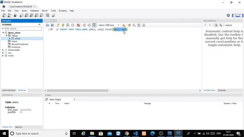Toggle display of invisible characters
The height and width of the screenshot is (137, 244).
[x=139, y=25]
